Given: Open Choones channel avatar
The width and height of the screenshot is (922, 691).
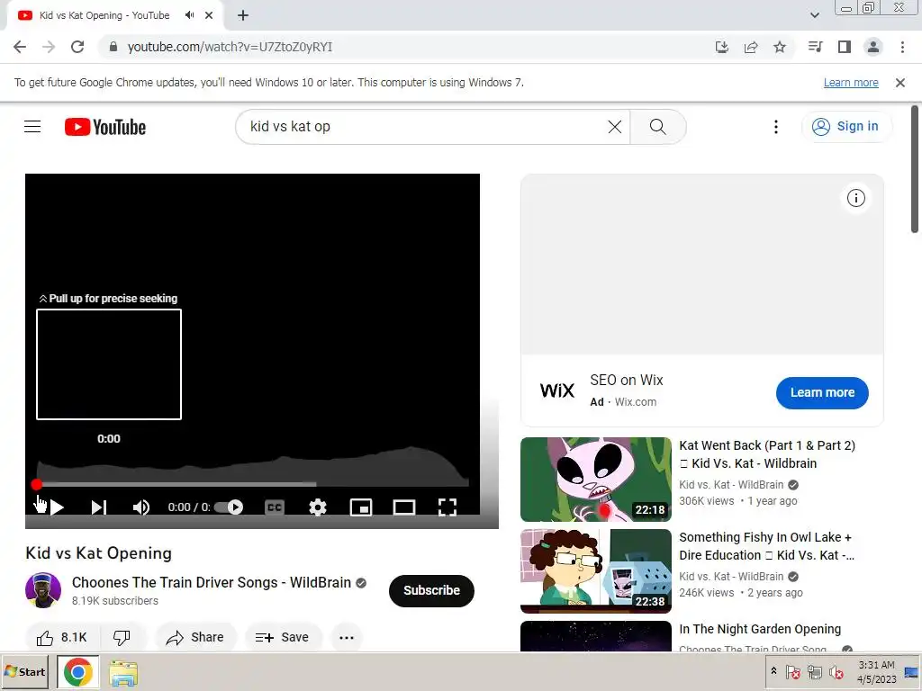Looking at the screenshot, I should click(x=43, y=590).
